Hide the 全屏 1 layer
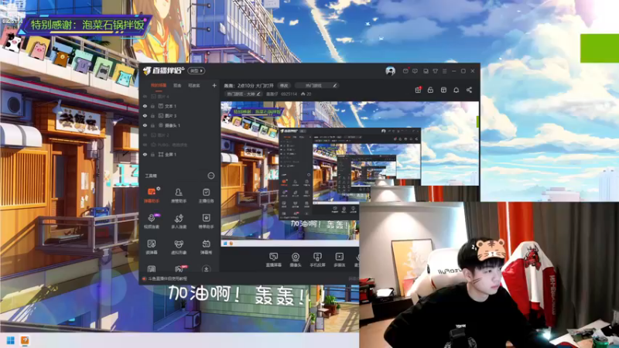This screenshot has height=348, width=619. 145,155
